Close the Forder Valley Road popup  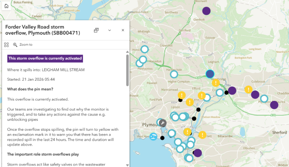point(123,30)
